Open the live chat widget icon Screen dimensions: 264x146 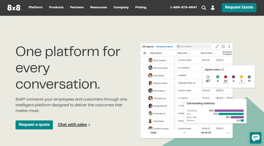tap(255, 138)
